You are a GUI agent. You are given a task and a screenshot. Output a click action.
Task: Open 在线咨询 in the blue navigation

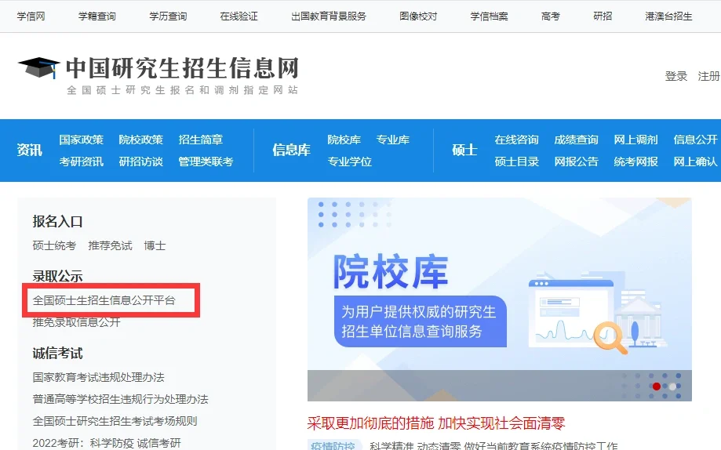pyautogui.click(x=516, y=140)
